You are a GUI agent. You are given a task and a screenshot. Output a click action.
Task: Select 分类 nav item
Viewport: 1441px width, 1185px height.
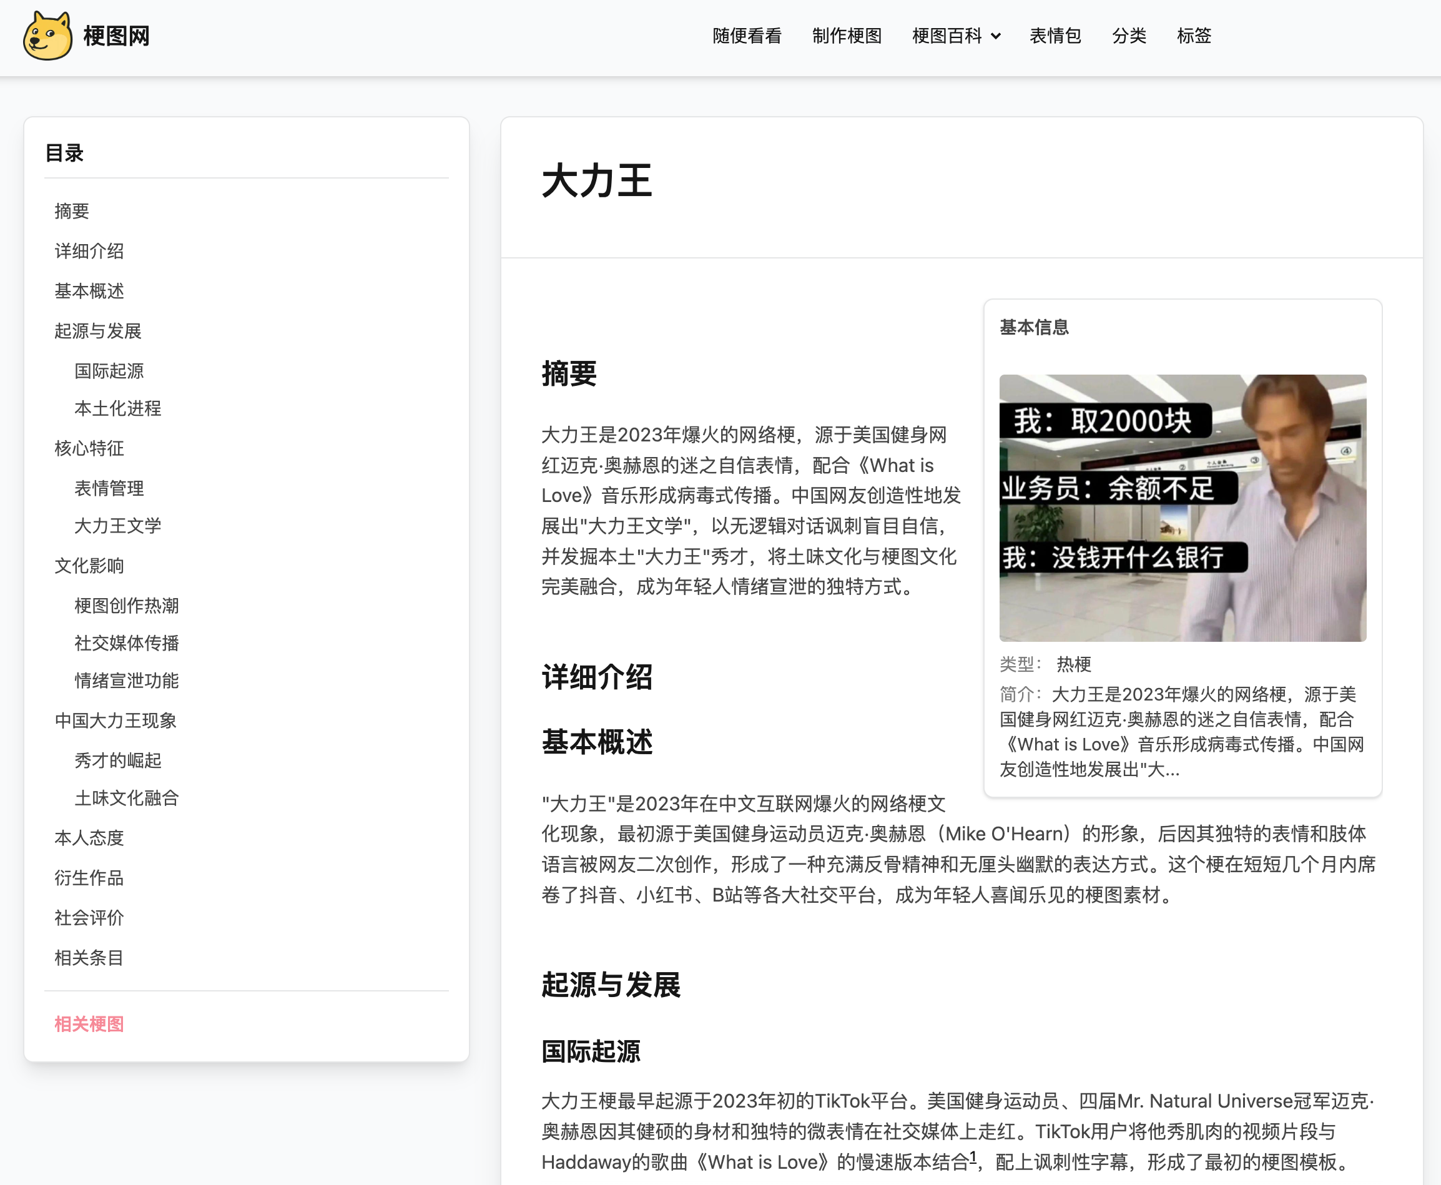click(x=1129, y=36)
